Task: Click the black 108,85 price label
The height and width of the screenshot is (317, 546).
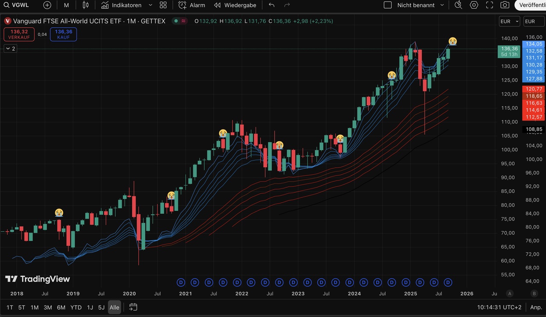Action: coord(534,129)
